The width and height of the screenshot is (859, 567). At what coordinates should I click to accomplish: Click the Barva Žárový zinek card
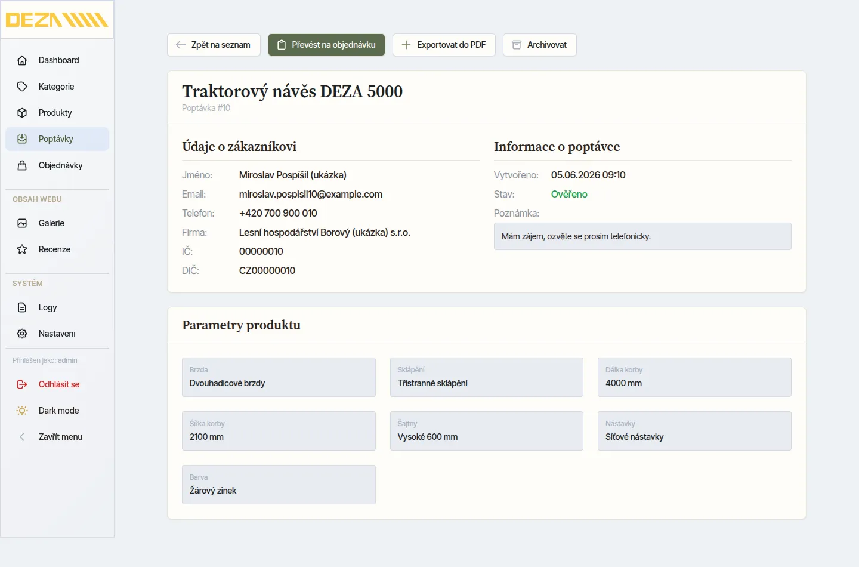coord(279,485)
